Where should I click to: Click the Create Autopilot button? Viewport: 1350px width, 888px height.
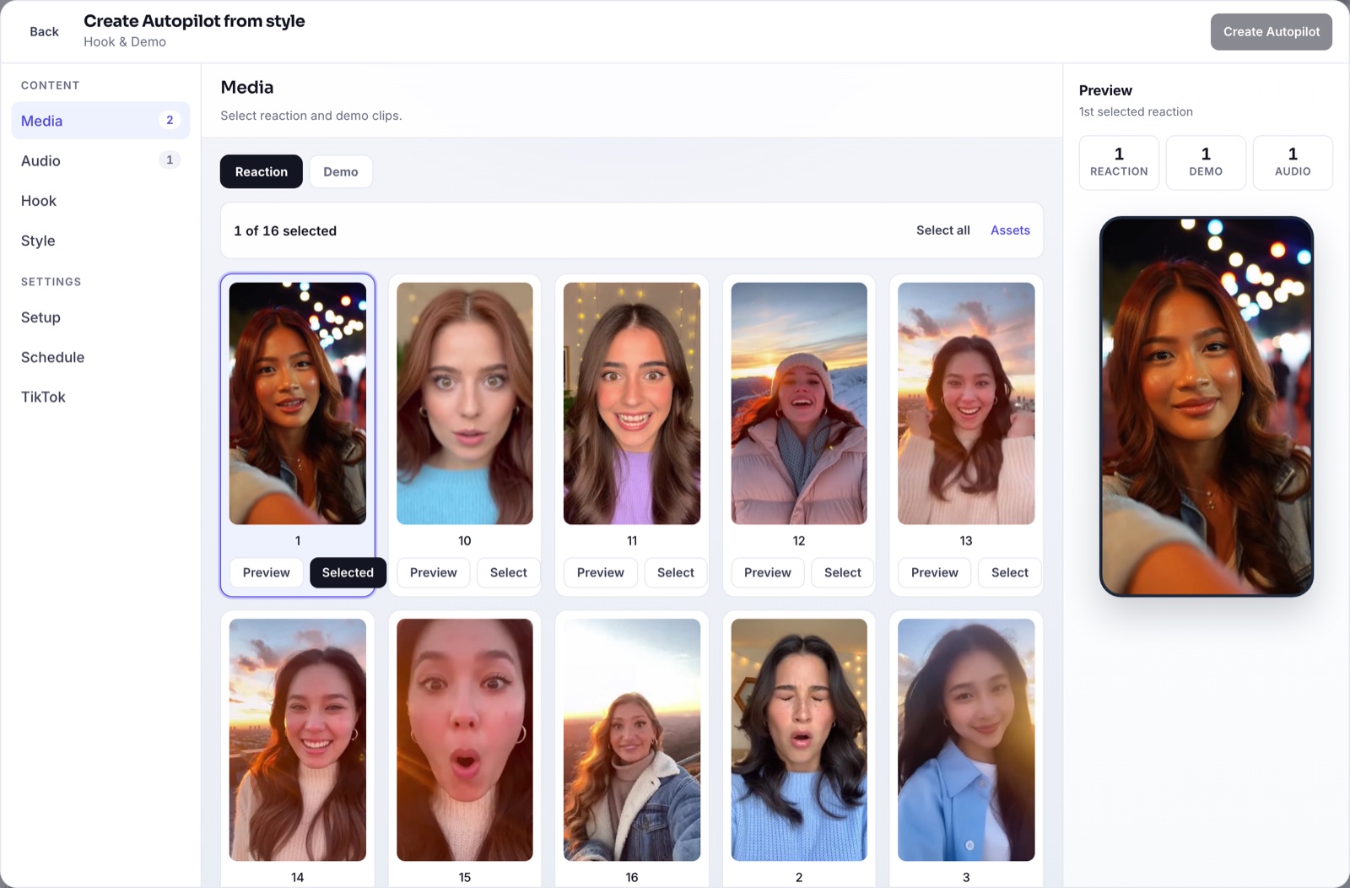tap(1271, 31)
